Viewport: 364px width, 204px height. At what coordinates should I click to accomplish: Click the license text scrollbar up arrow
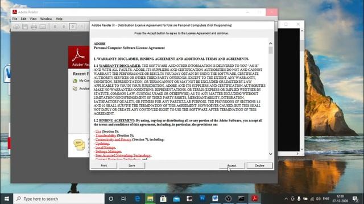271,44
